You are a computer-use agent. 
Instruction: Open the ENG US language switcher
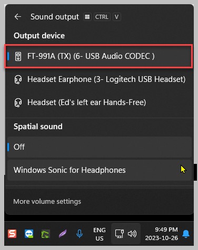100,234
